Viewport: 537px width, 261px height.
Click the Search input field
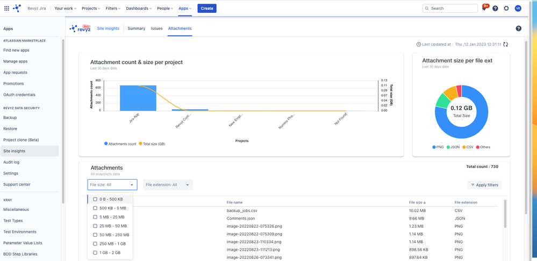[450, 8]
